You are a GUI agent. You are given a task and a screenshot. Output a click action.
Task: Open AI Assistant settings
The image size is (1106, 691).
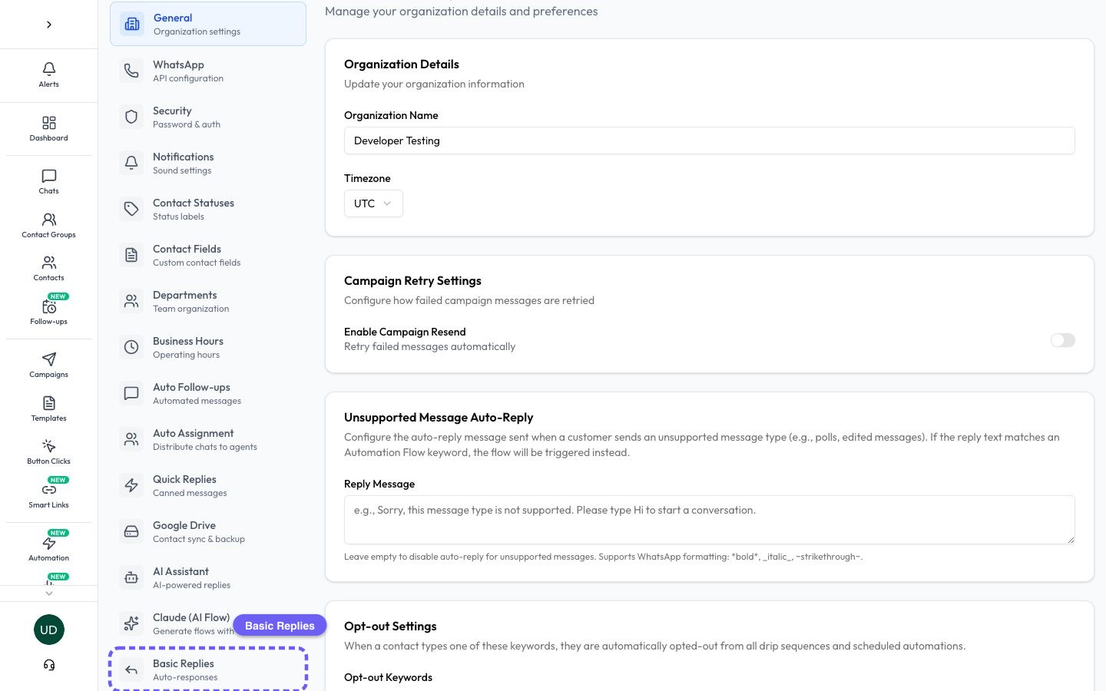click(x=208, y=577)
